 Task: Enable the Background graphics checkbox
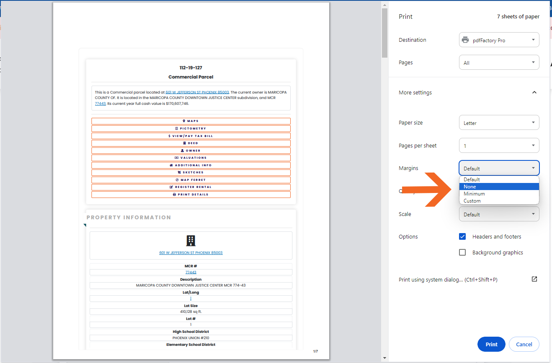(x=462, y=252)
